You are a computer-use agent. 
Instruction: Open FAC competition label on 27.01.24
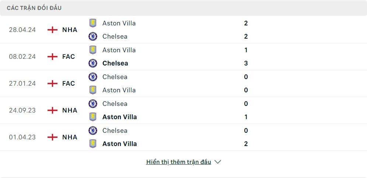[x=69, y=83]
